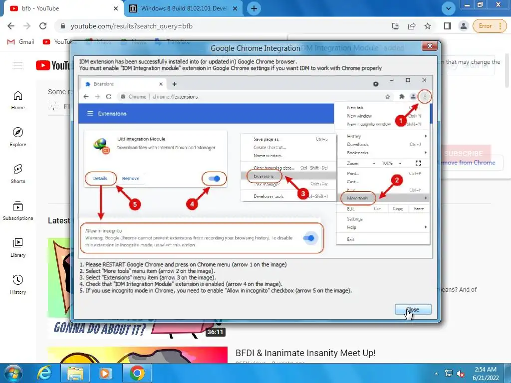The width and height of the screenshot is (511, 383).
Task: Click the YouTube logo
Action: pyautogui.click(x=53, y=65)
